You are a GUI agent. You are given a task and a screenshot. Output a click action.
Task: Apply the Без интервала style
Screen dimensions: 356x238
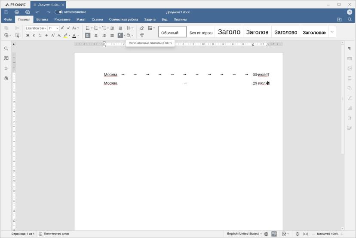(x=201, y=32)
